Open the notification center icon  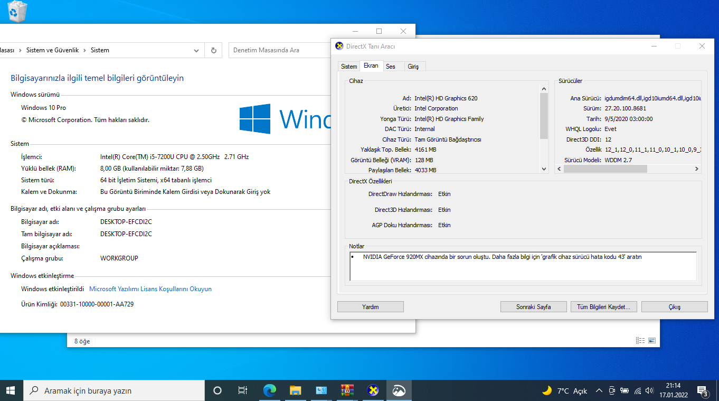tap(702, 391)
